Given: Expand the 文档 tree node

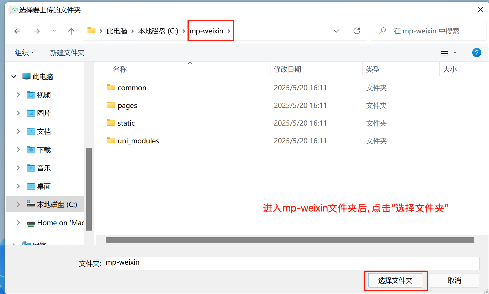Looking at the screenshot, I should point(19,131).
